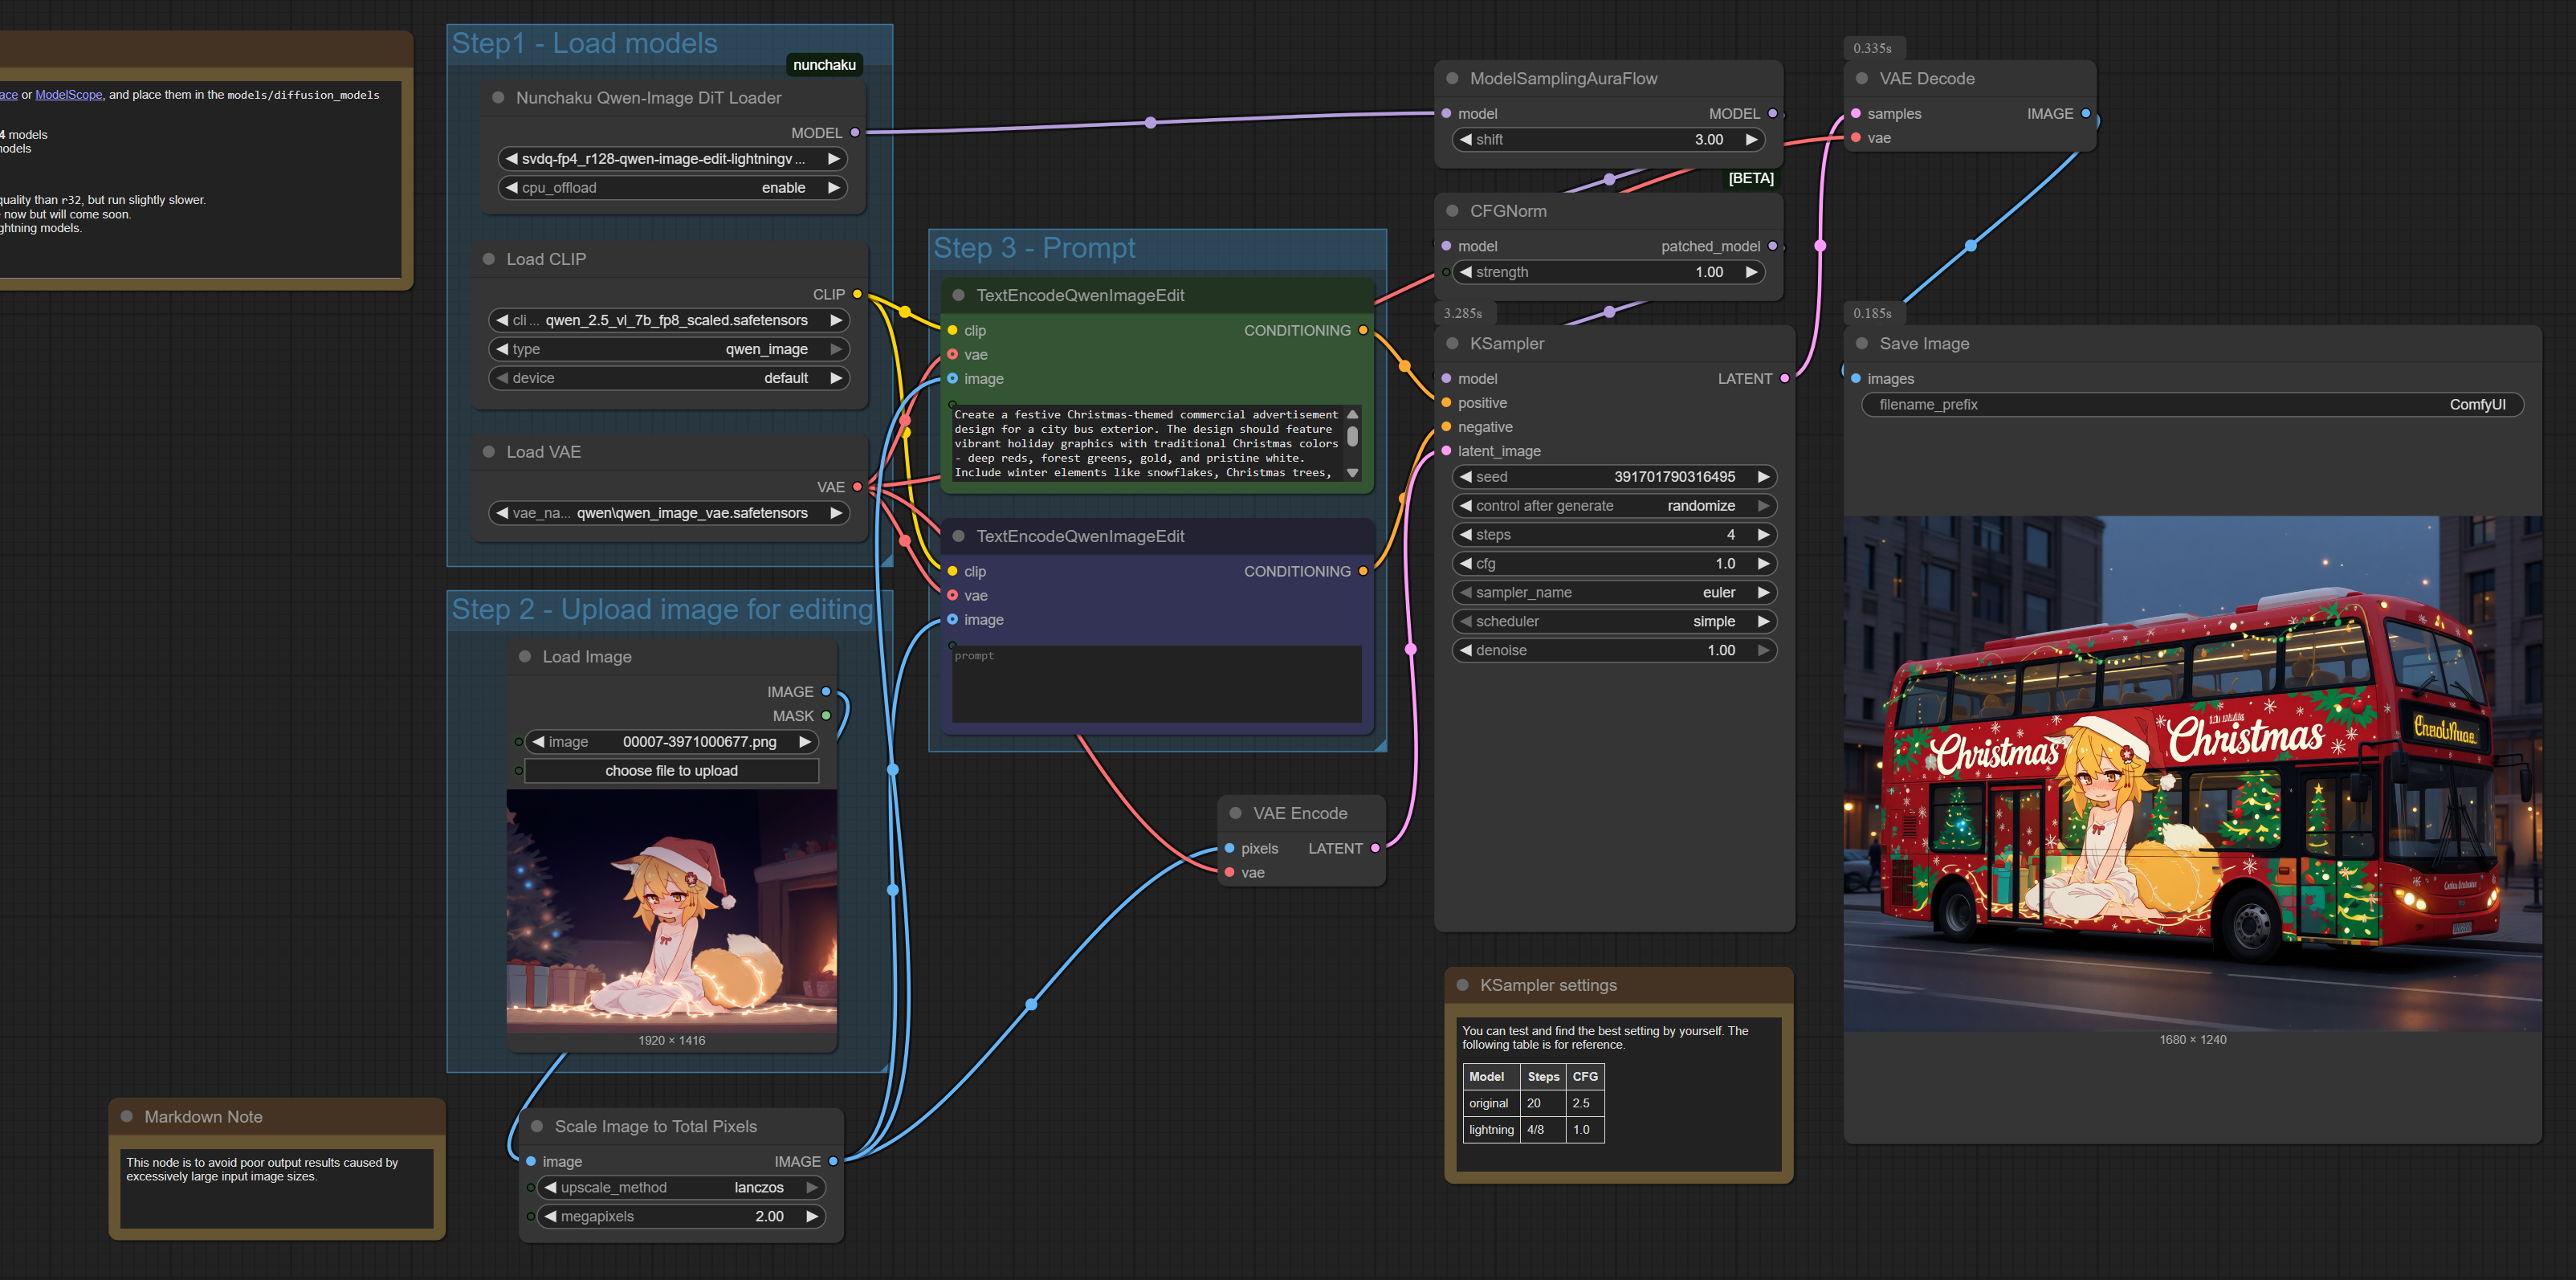Click the Load VAE red output socket
This screenshot has width=2576, height=1280.
[857, 487]
